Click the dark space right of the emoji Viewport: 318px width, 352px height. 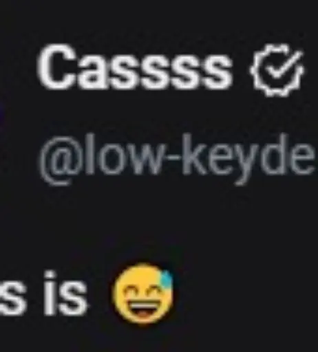246,294
